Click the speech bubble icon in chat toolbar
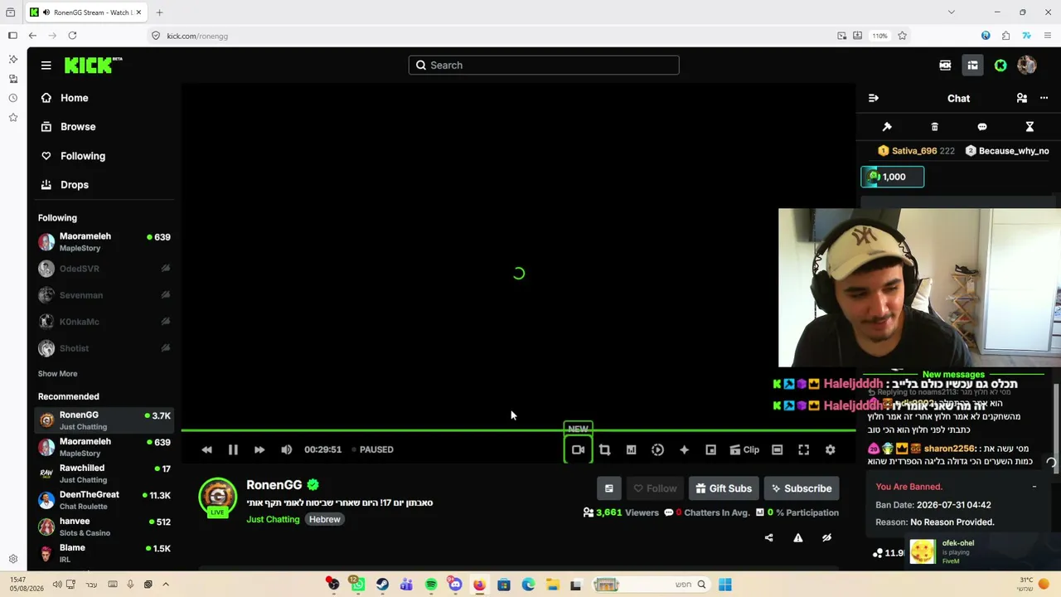The image size is (1061, 597). [x=982, y=127]
